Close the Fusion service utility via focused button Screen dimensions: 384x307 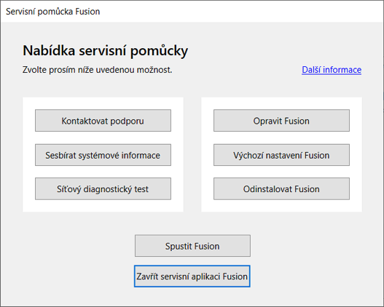[x=192, y=276]
